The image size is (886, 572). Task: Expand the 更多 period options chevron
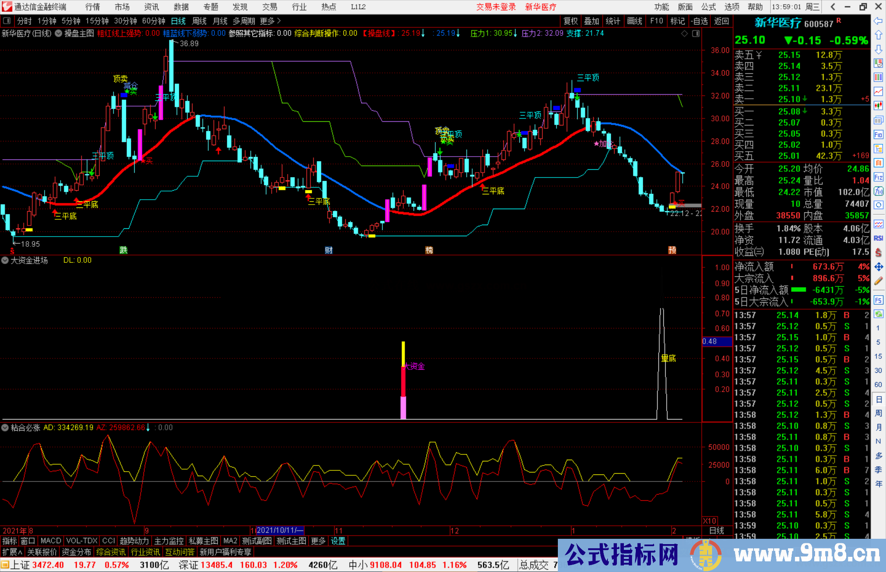[279, 21]
